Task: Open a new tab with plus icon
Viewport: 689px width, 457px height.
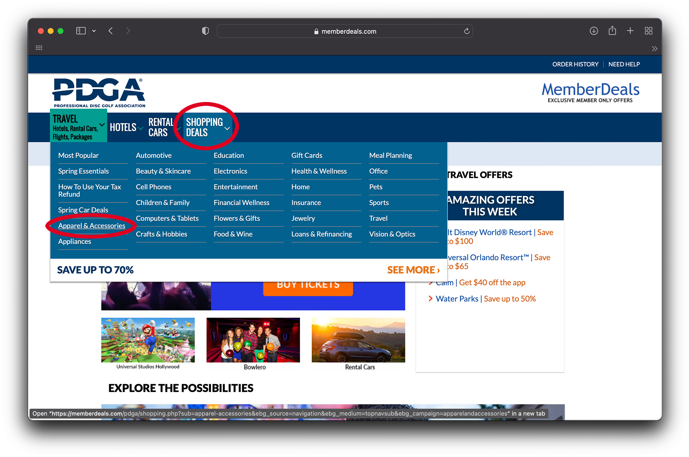Action: (630, 31)
